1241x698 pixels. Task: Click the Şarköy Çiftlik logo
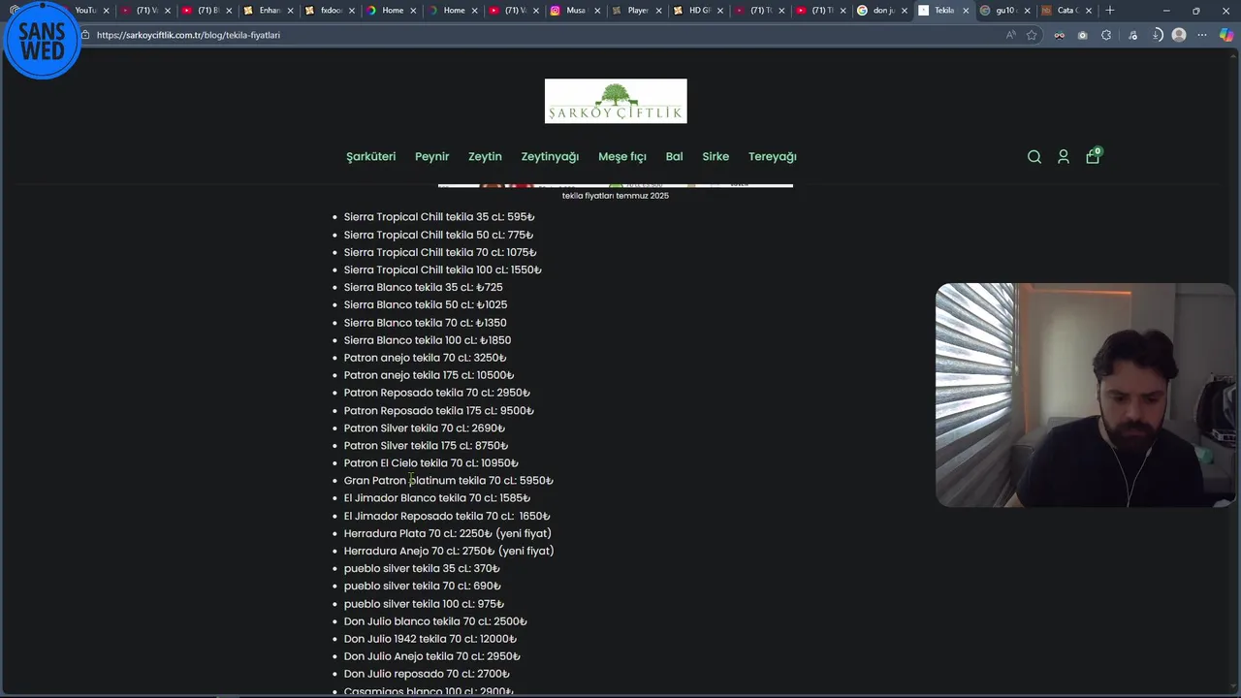[x=616, y=101]
